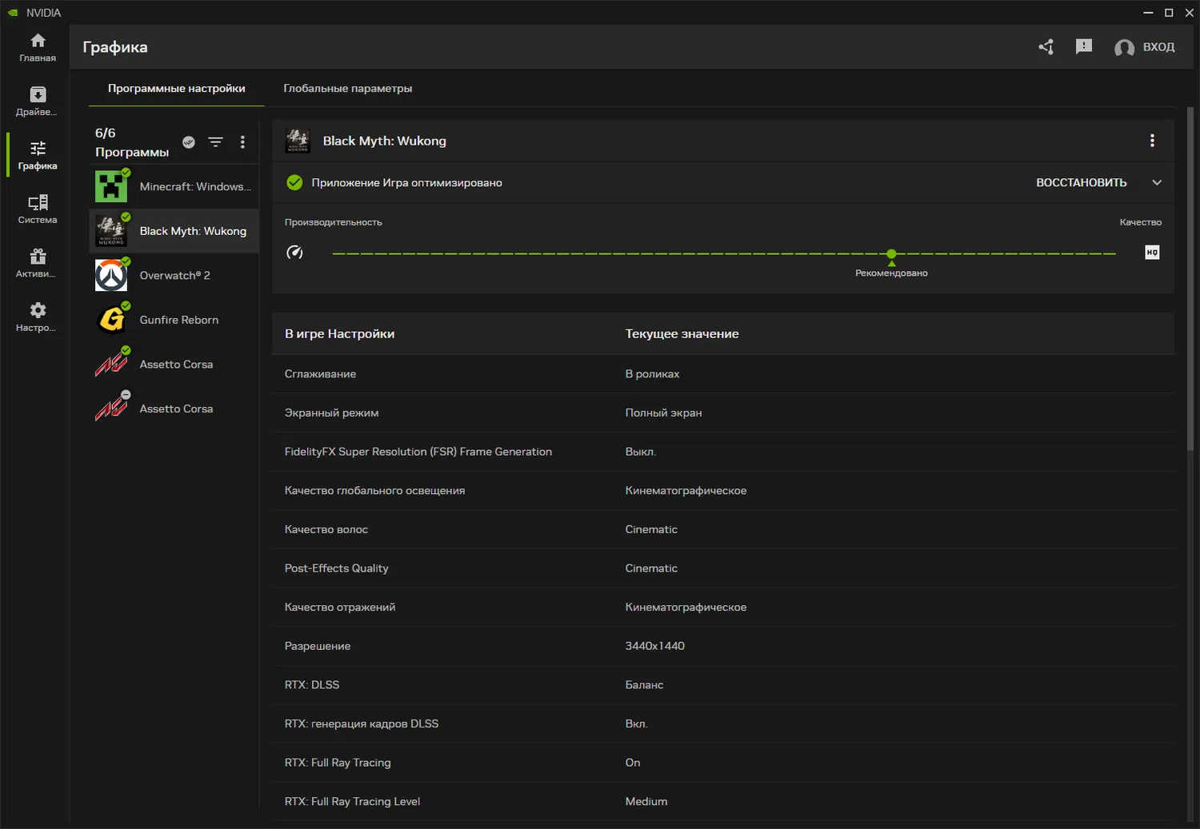Click the NVIDIA logo in title bar
Screen dimensions: 1200x829
point(12,13)
